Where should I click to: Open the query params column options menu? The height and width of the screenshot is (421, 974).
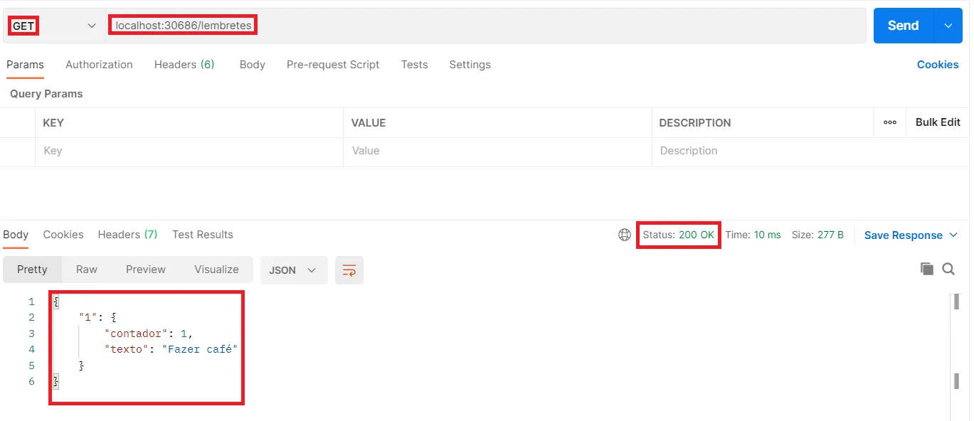click(890, 122)
